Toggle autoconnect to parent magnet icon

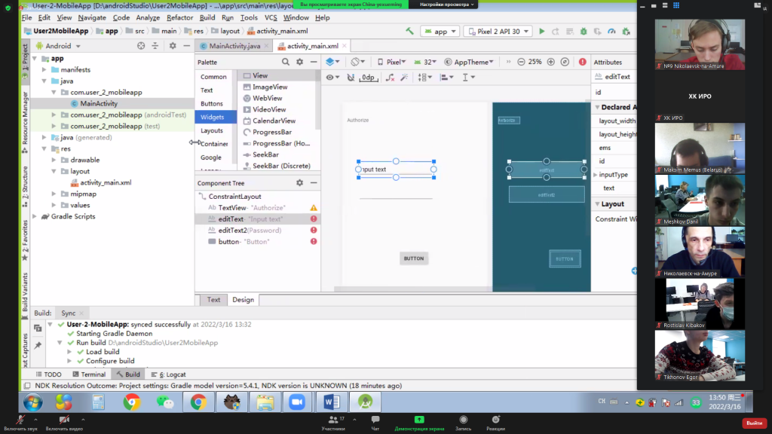coord(351,78)
